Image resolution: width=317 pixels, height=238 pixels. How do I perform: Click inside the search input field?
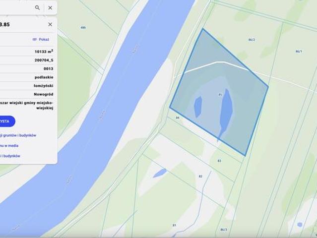tap(16, 7)
